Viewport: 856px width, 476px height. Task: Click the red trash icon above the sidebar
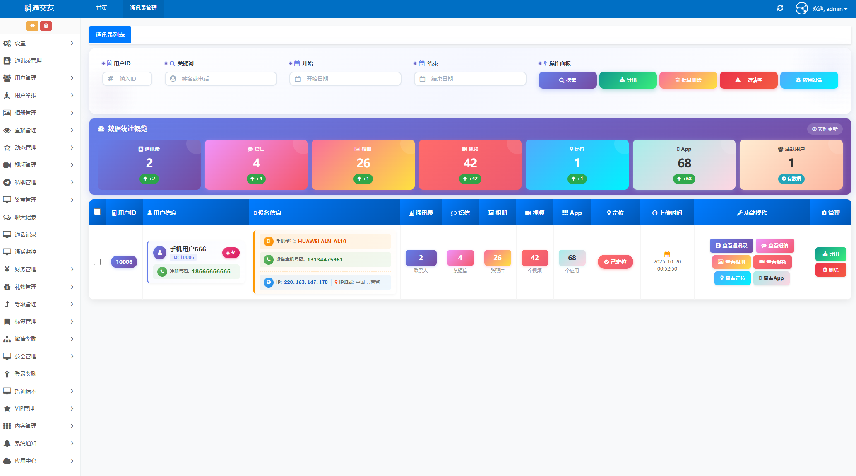[x=46, y=26]
